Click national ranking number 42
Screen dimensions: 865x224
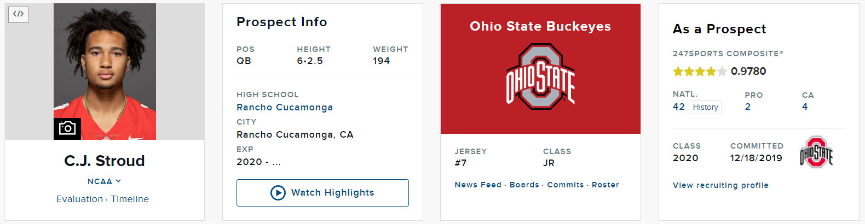point(679,107)
